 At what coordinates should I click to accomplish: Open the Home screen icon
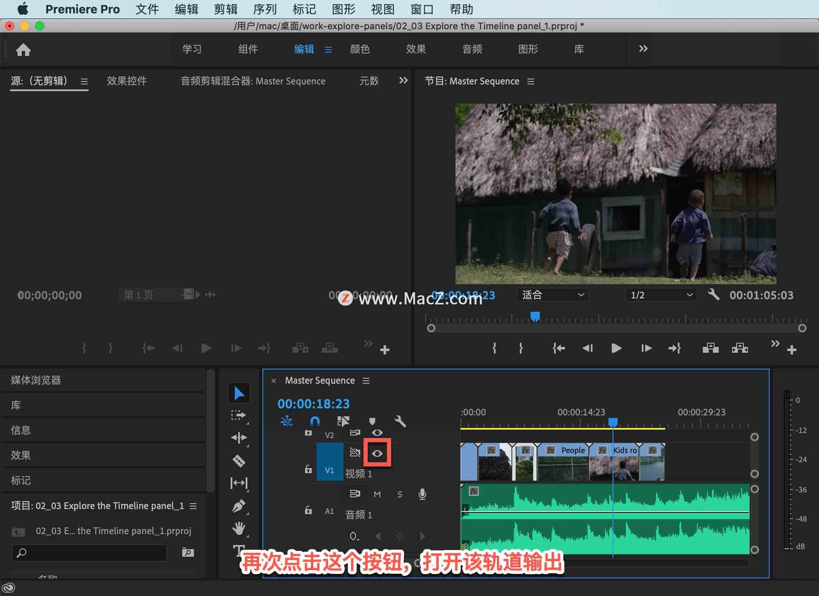[23, 50]
